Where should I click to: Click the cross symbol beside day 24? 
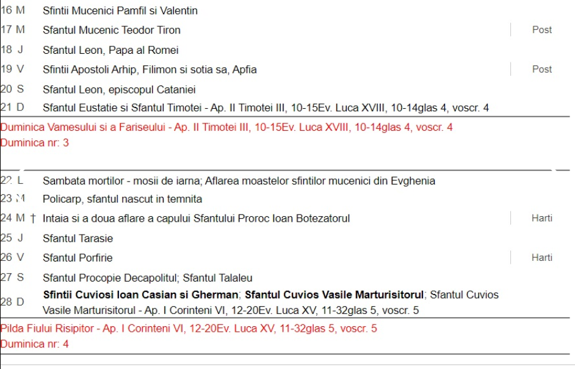pos(33,218)
